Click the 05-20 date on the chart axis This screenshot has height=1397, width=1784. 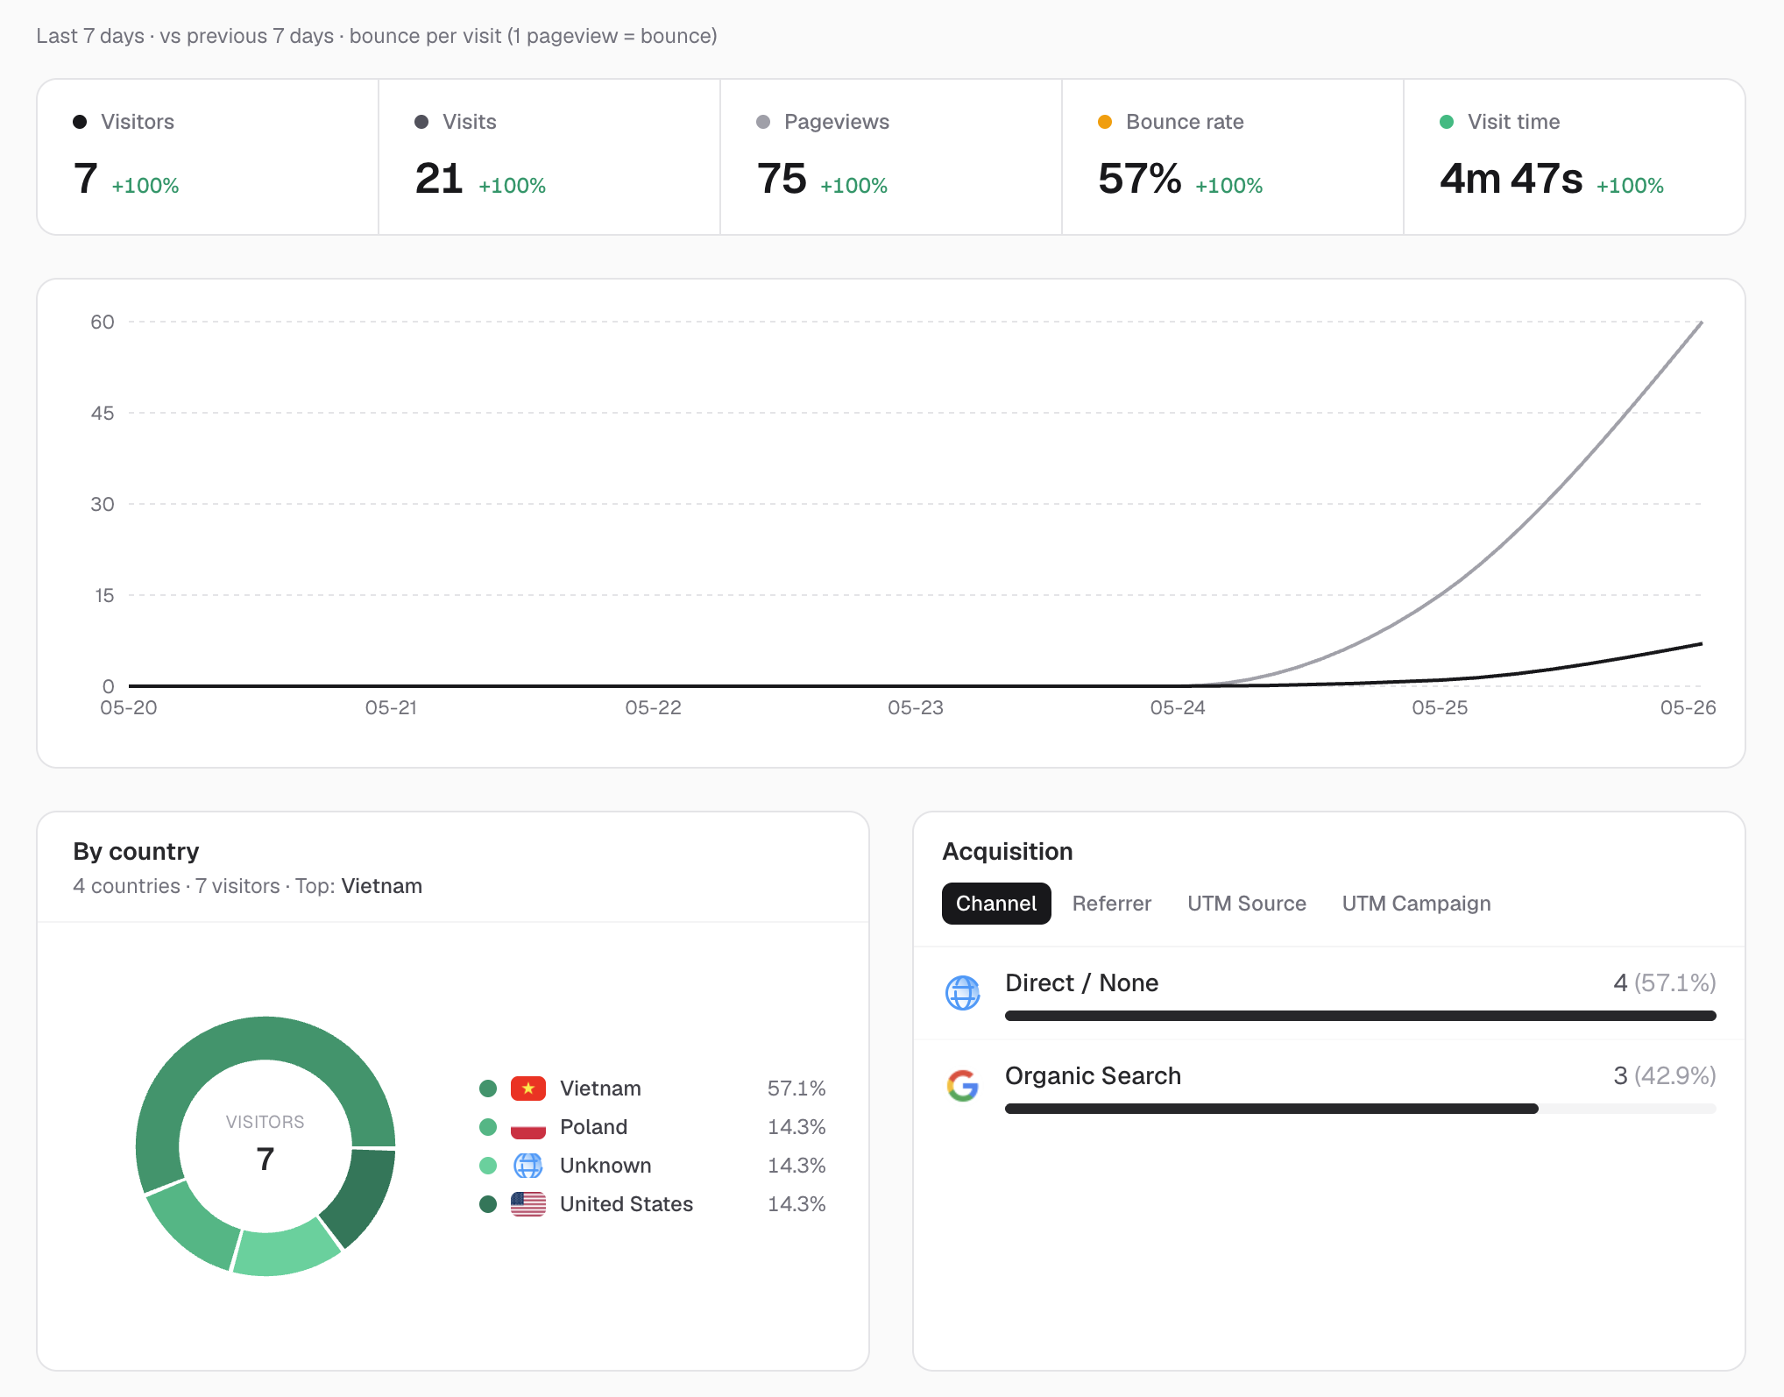coord(129,707)
